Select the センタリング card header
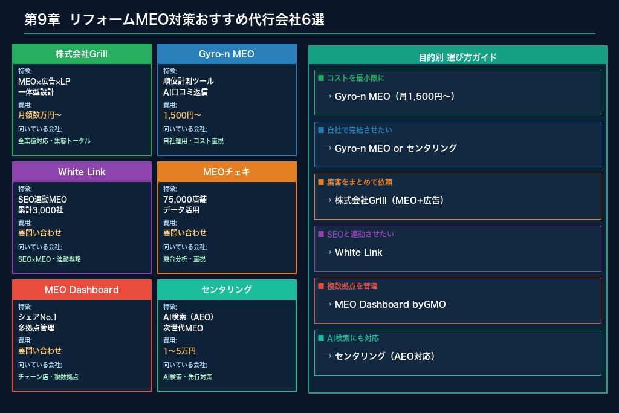Image resolution: width=619 pixels, height=413 pixels. [227, 290]
